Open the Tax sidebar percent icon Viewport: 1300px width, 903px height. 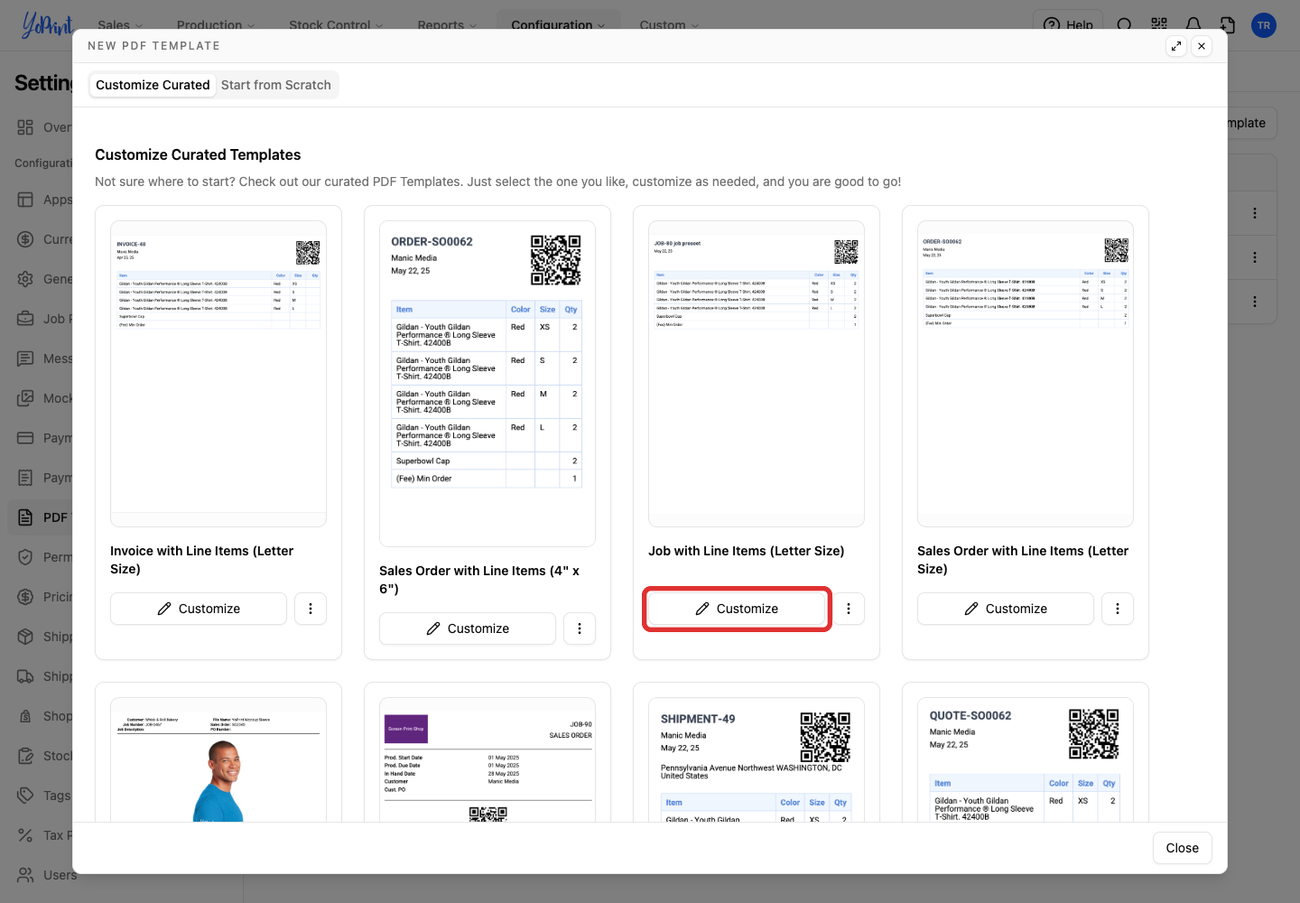[25, 835]
